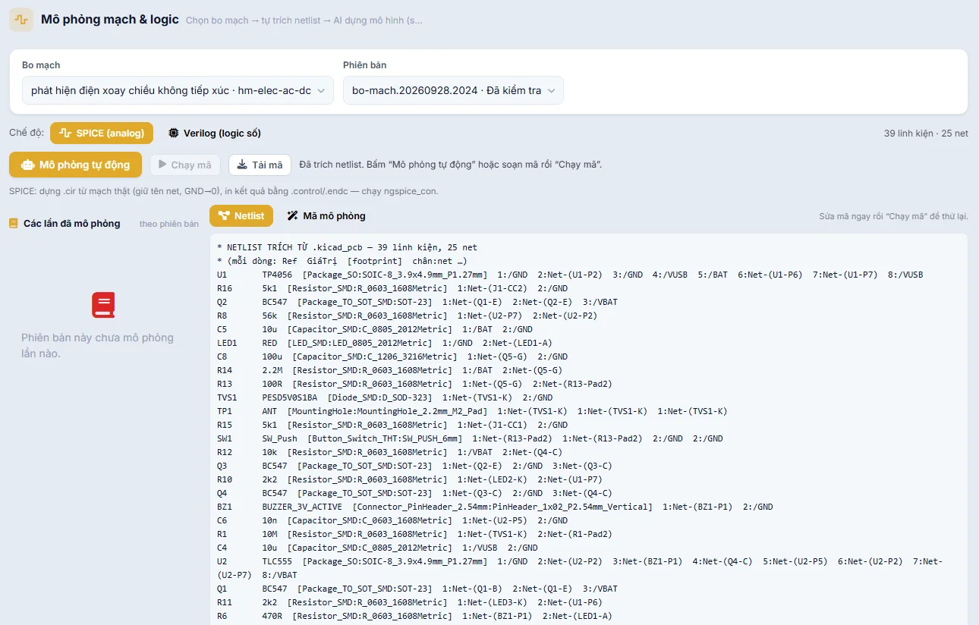This screenshot has width=979, height=625.
Task: Select the R12 10k netlist line
Action: [390, 452]
